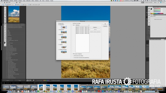Image resolution: width=166 pixels, height=93 pixels.
Task: Enable Corrección de distorsión geométrica checkbox
Action: pyautogui.click(x=73, y=57)
